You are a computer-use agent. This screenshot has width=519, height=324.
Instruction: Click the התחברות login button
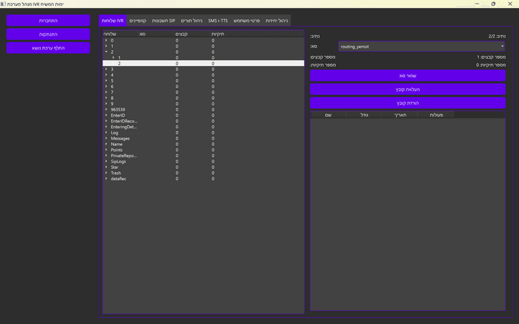point(48,20)
